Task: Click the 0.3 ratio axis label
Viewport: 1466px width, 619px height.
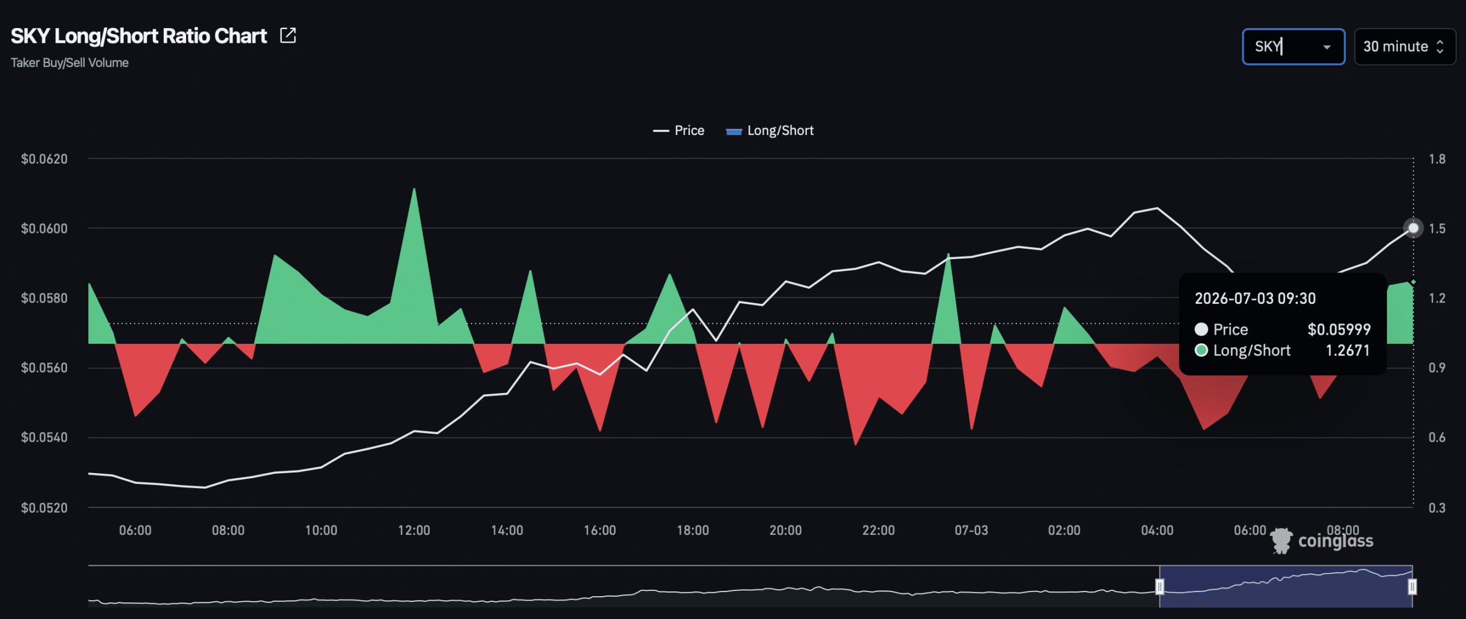Action: click(x=1437, y=508)
